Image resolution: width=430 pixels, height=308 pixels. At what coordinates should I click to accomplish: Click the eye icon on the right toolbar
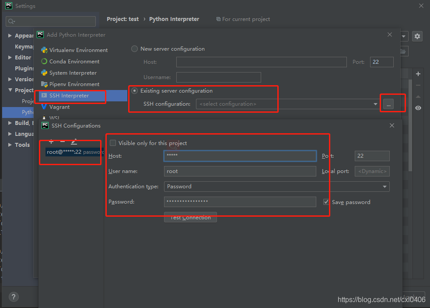point(418,107)
